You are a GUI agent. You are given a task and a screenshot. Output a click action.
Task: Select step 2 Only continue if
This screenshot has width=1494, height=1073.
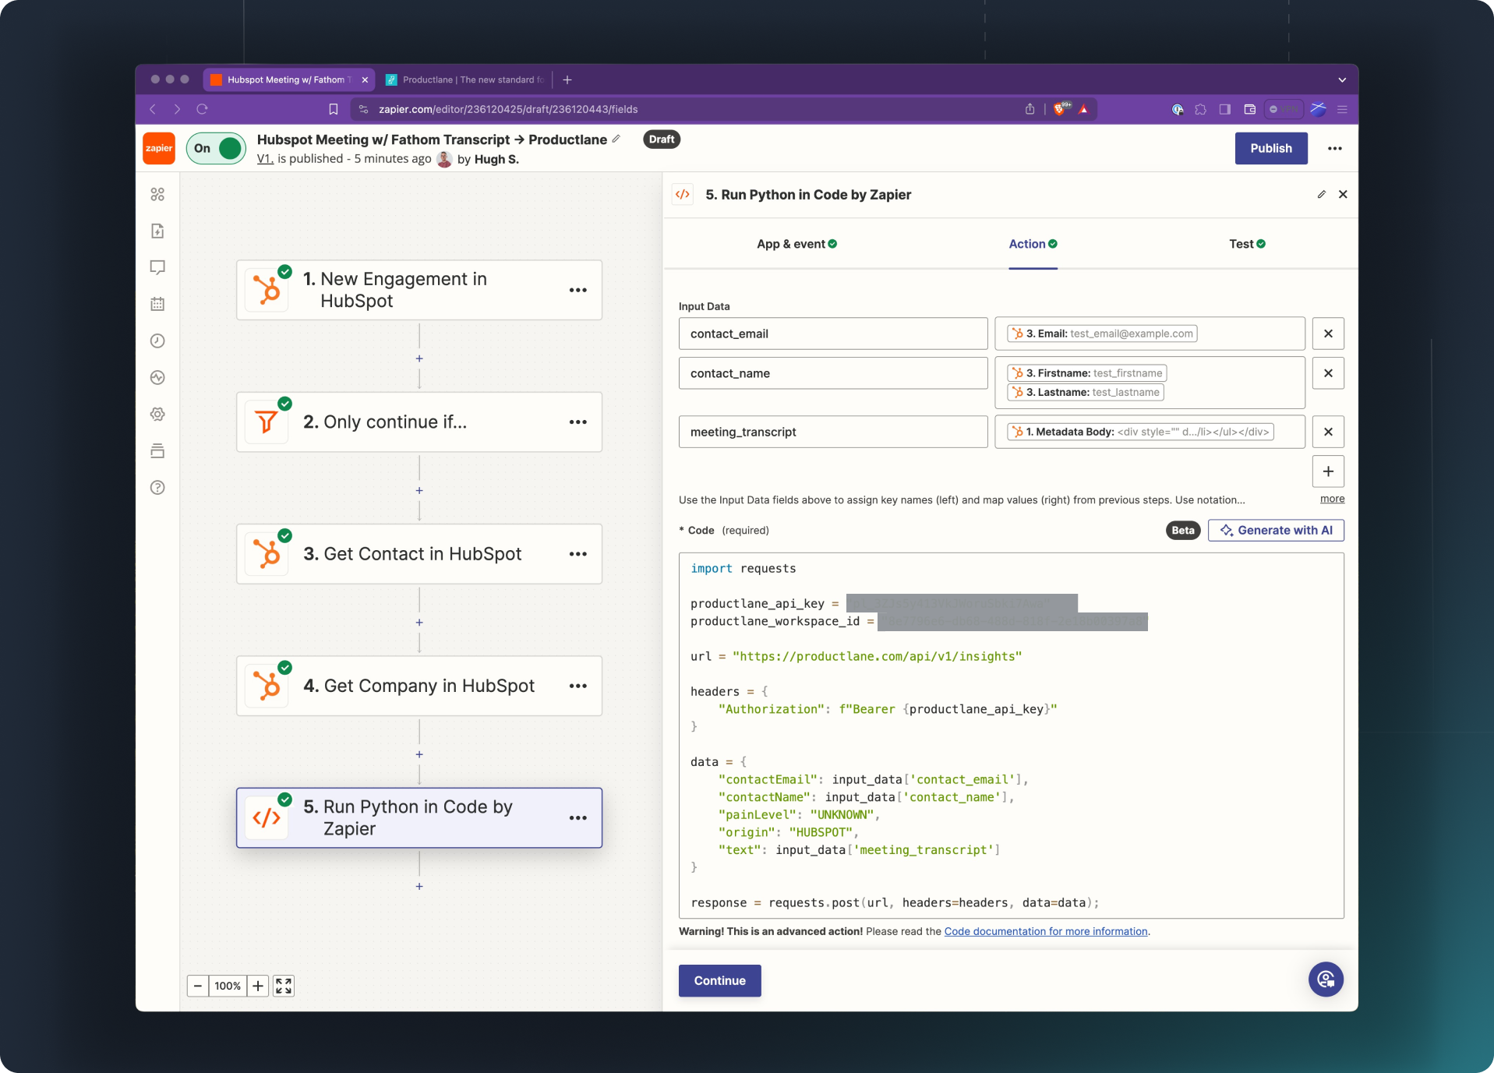[x=419, y=422]
